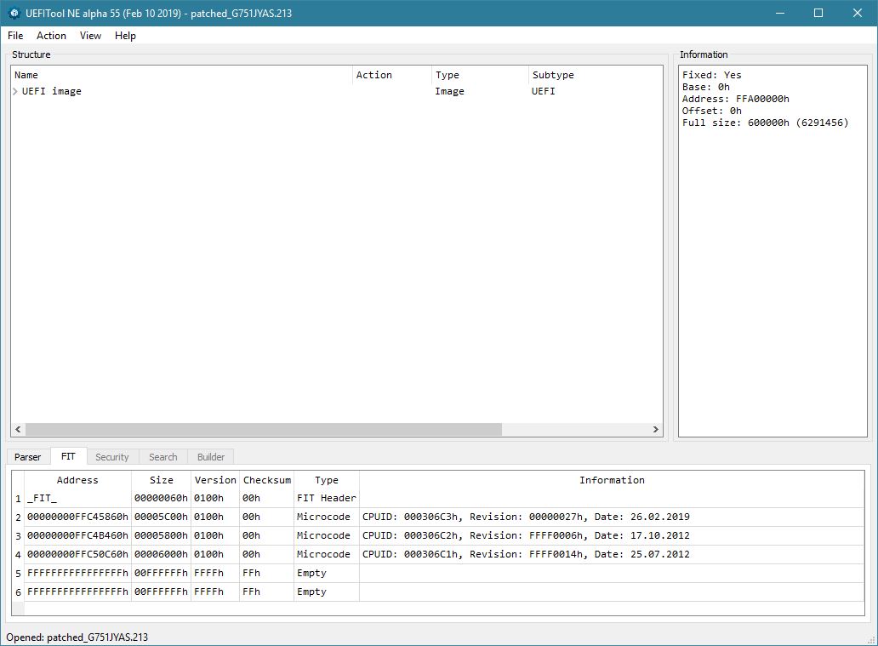Image resolution: width=878 pixels, height=646 pixels.
Task: Click the horizontal scrollbar thumb in Structure
Action: click(264, 429)
